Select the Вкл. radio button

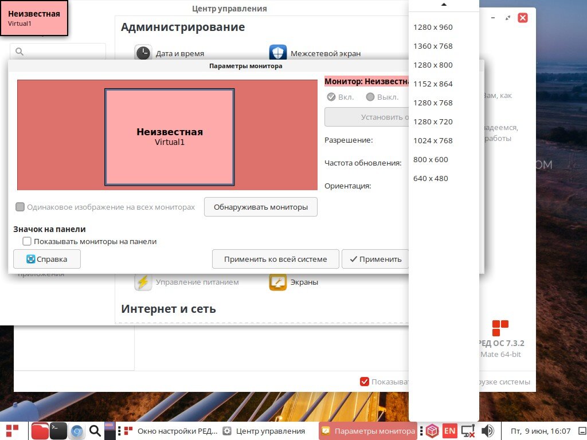(331, 97)
